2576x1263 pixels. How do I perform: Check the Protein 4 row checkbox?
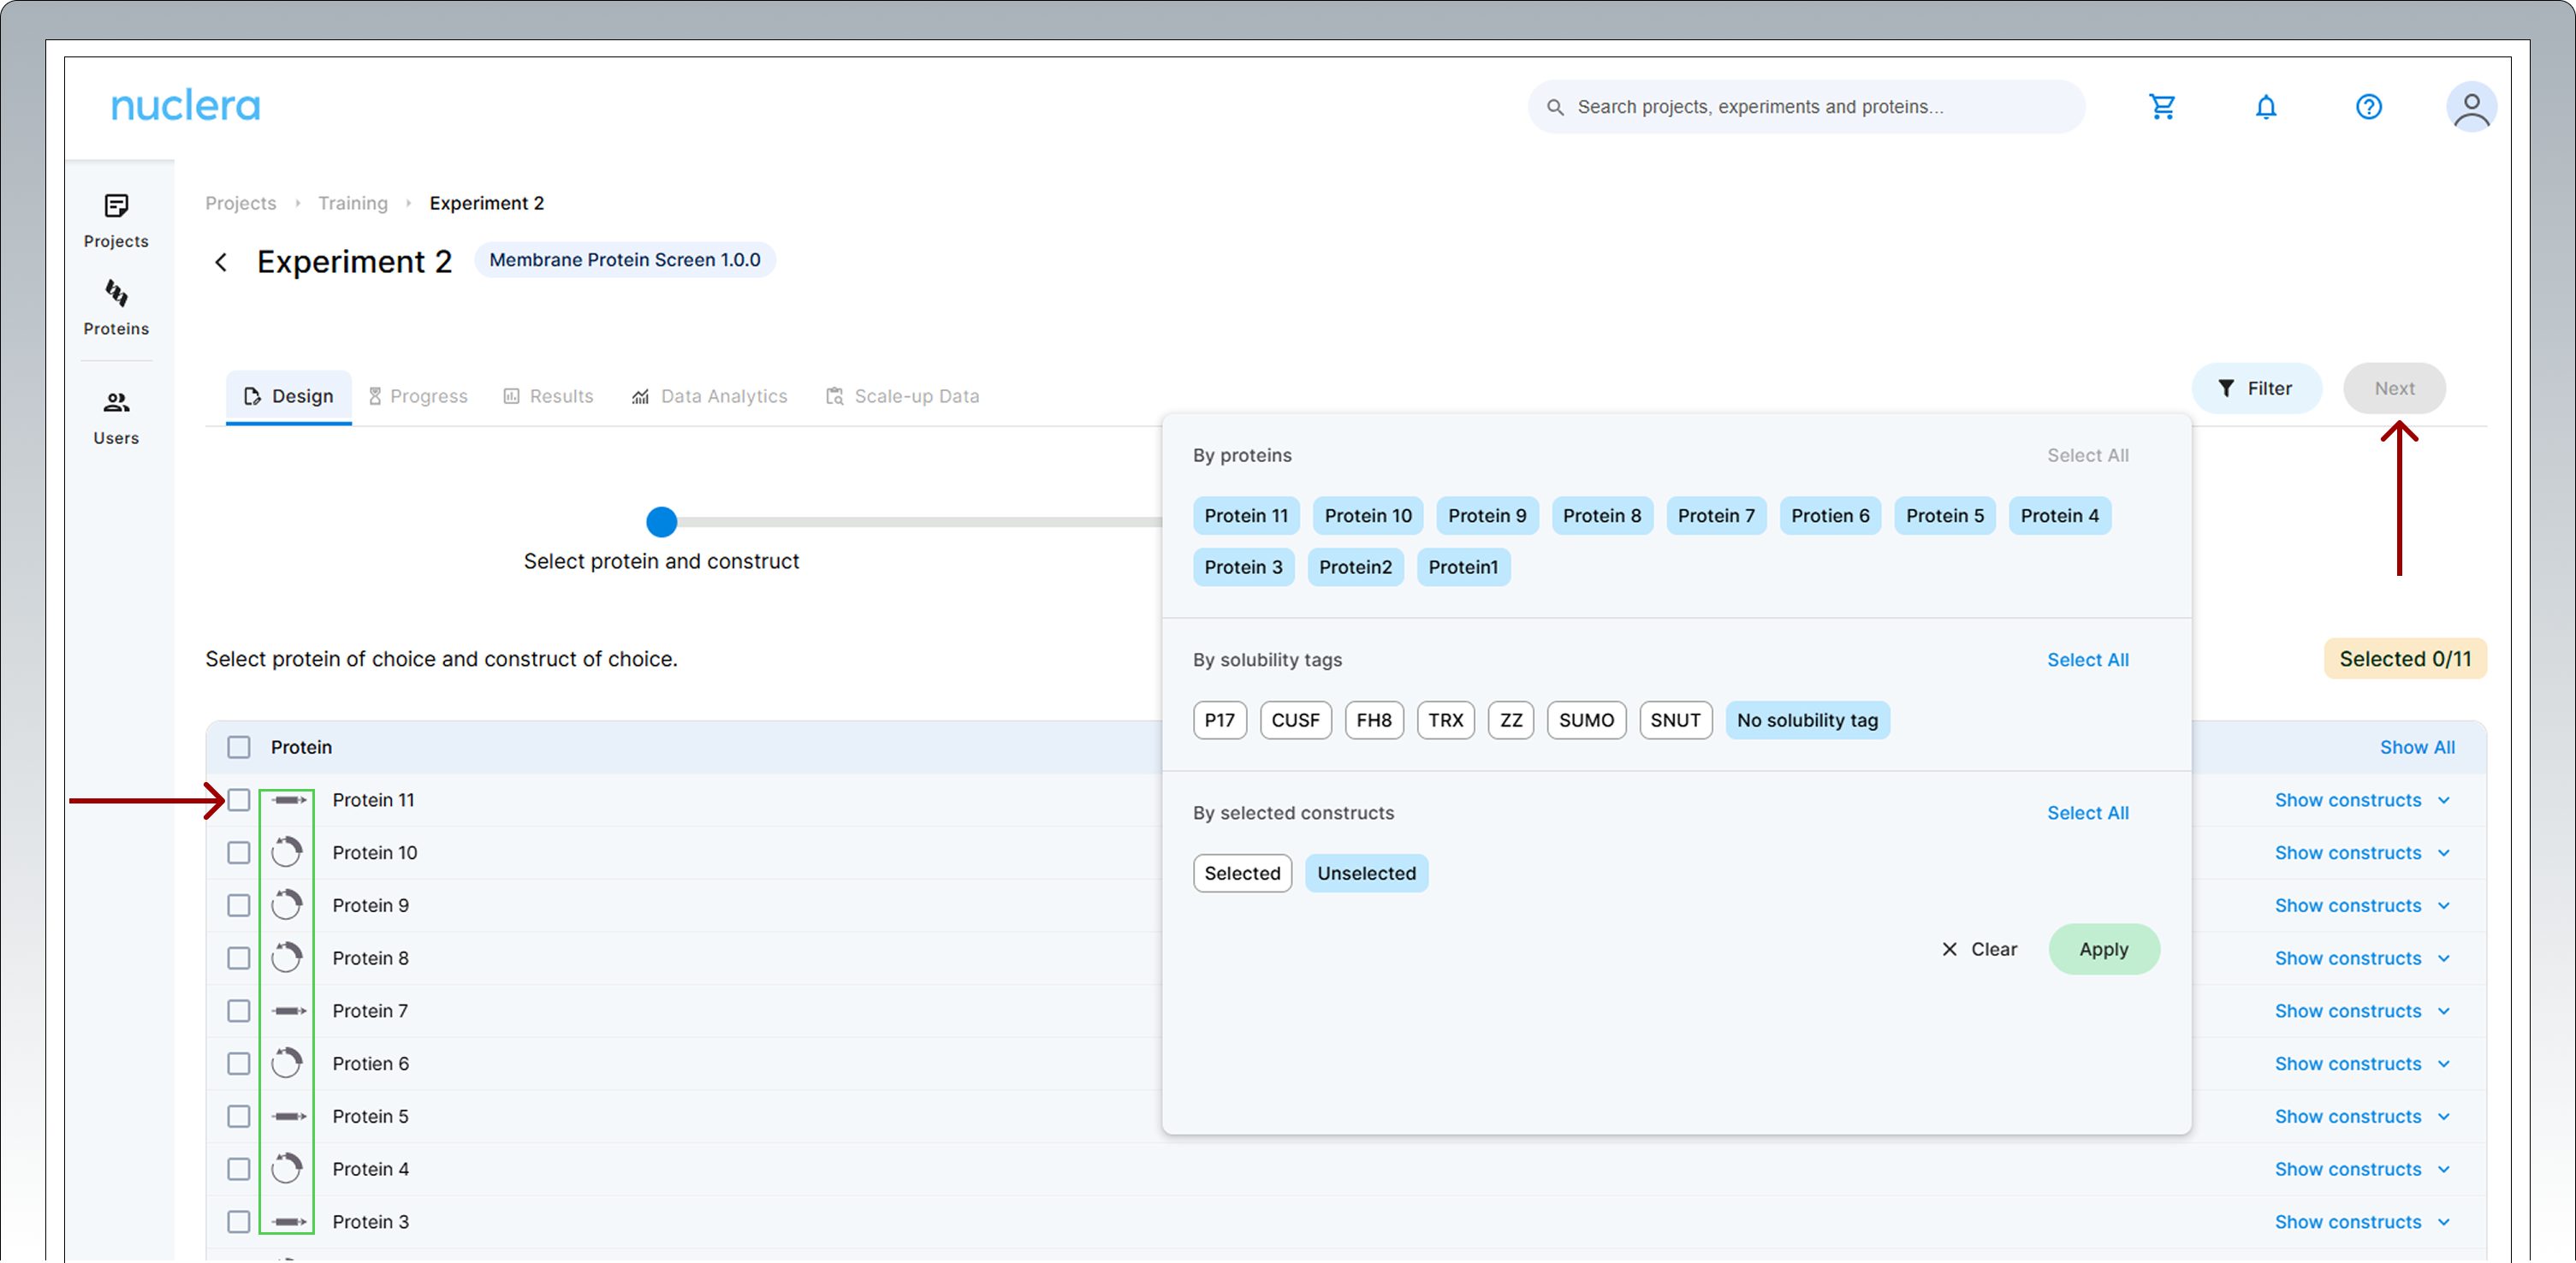[x=239, y=1169]
